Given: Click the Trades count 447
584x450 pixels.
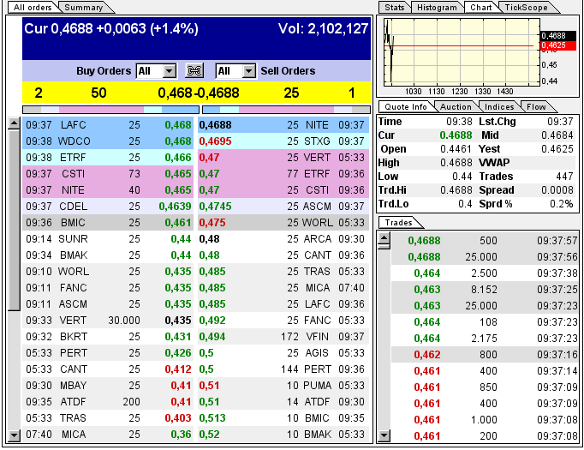Looking at the screenshot, I should pos(564,177).
